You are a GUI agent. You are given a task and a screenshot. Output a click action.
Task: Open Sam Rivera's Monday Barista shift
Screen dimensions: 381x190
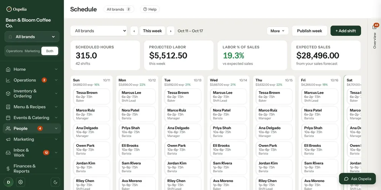137,167
